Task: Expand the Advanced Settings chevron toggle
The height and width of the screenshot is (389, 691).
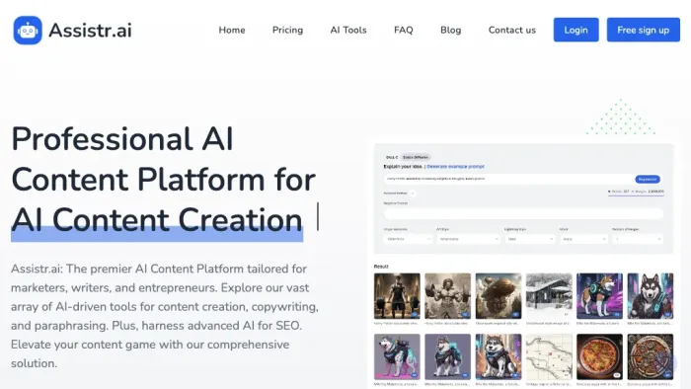Action: 413,194
